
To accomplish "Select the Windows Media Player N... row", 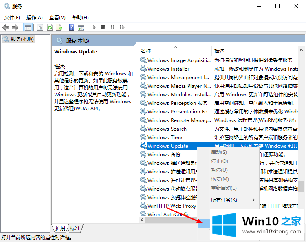I will [x=219, y=86].
